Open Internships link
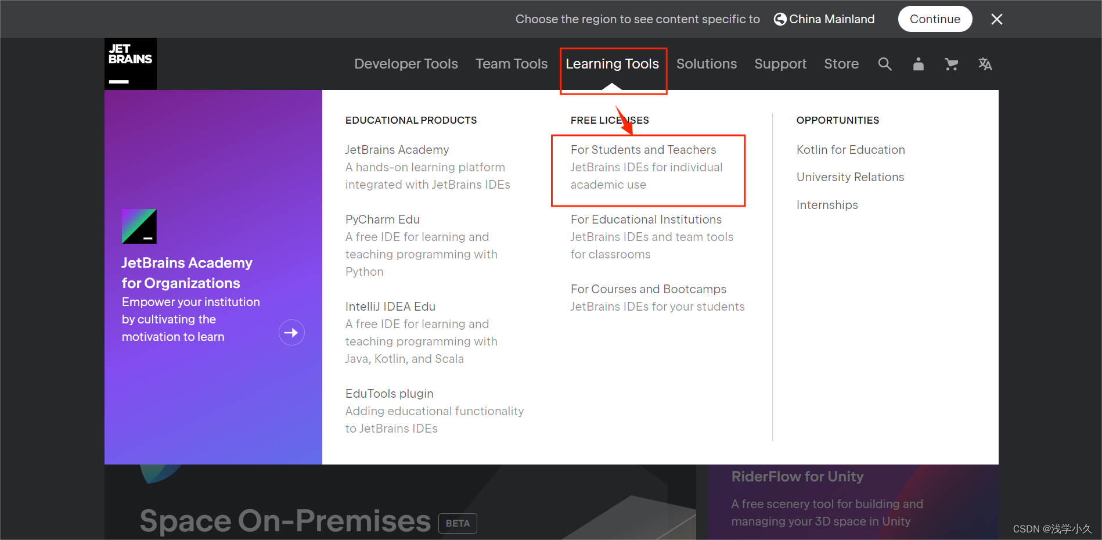The width and height of the screenshot is (1102, 540). [x=827, y=205]
